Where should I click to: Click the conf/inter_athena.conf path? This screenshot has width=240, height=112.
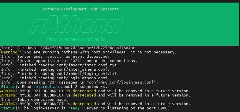click(x=82, y=69)
